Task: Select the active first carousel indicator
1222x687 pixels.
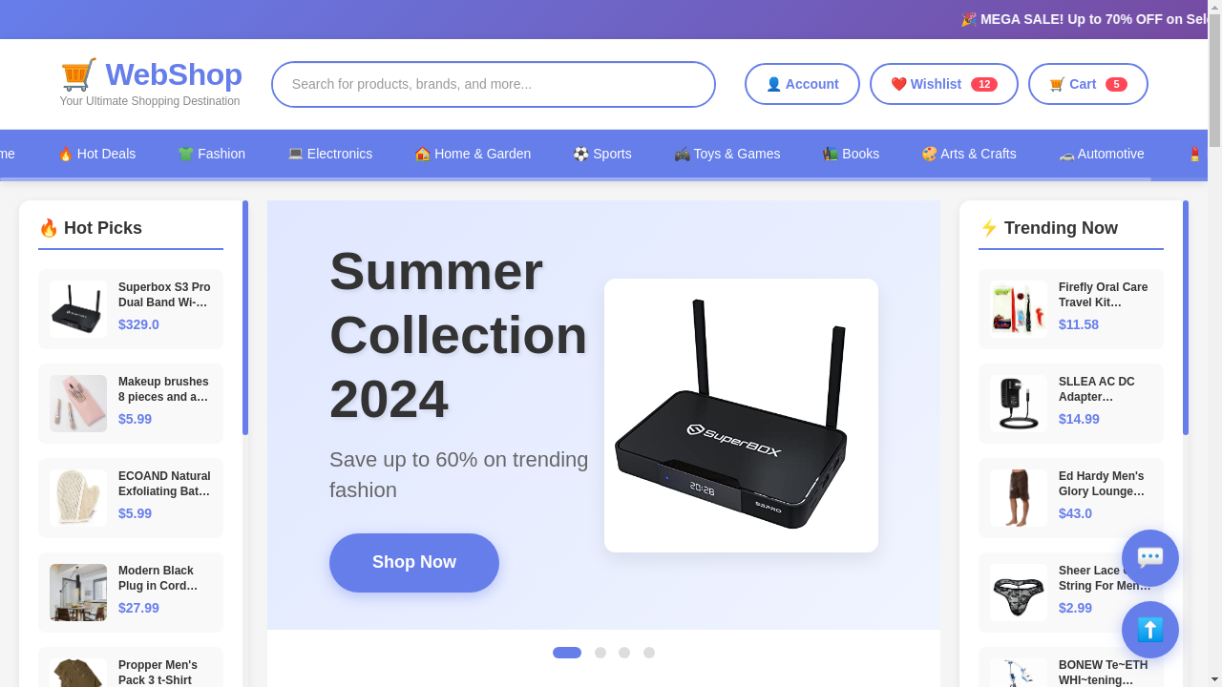Action: click(x=567, y=653)
